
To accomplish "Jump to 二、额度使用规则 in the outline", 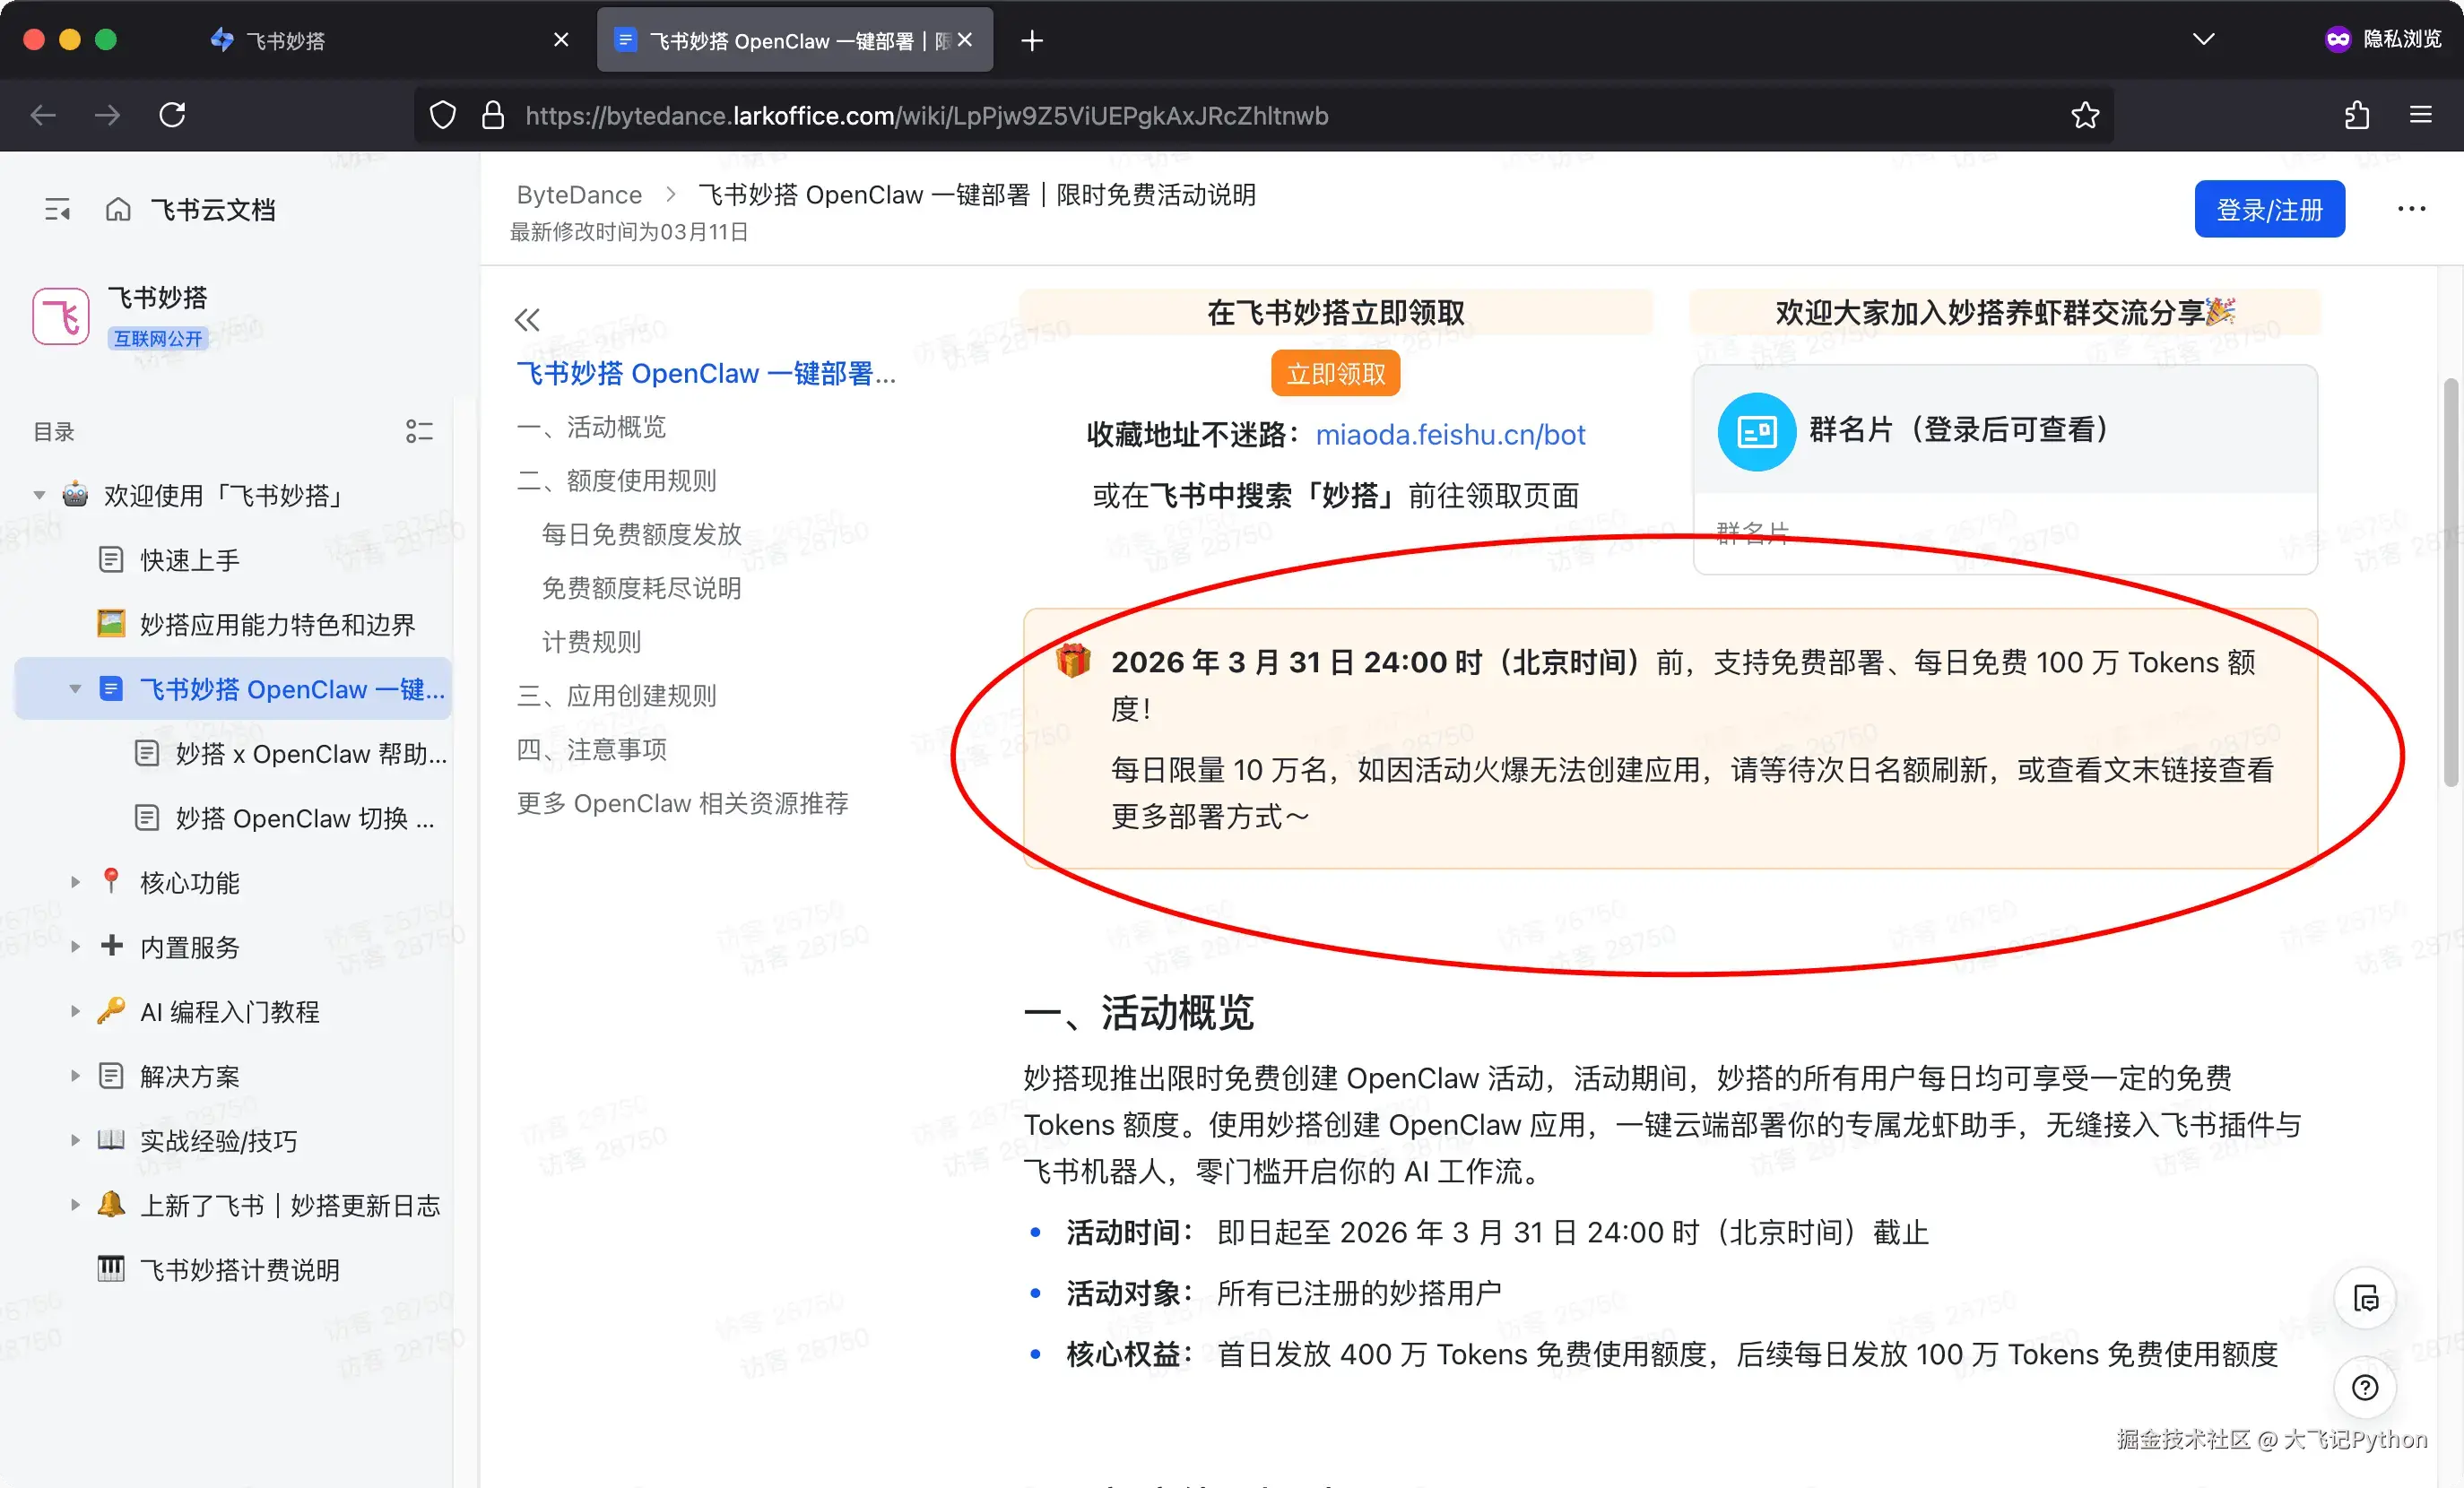I will click(616, 481).
